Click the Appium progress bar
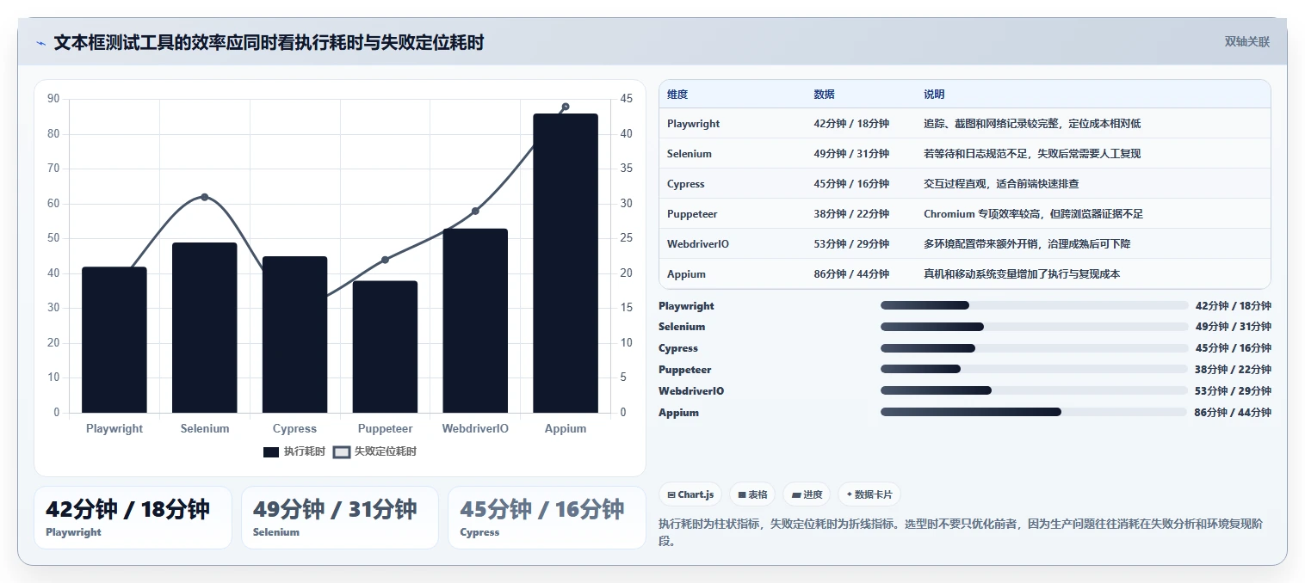 coord(1034,412)
